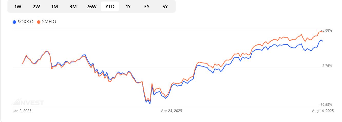Click the Apr 24, 2025 date label

point(172,111)
